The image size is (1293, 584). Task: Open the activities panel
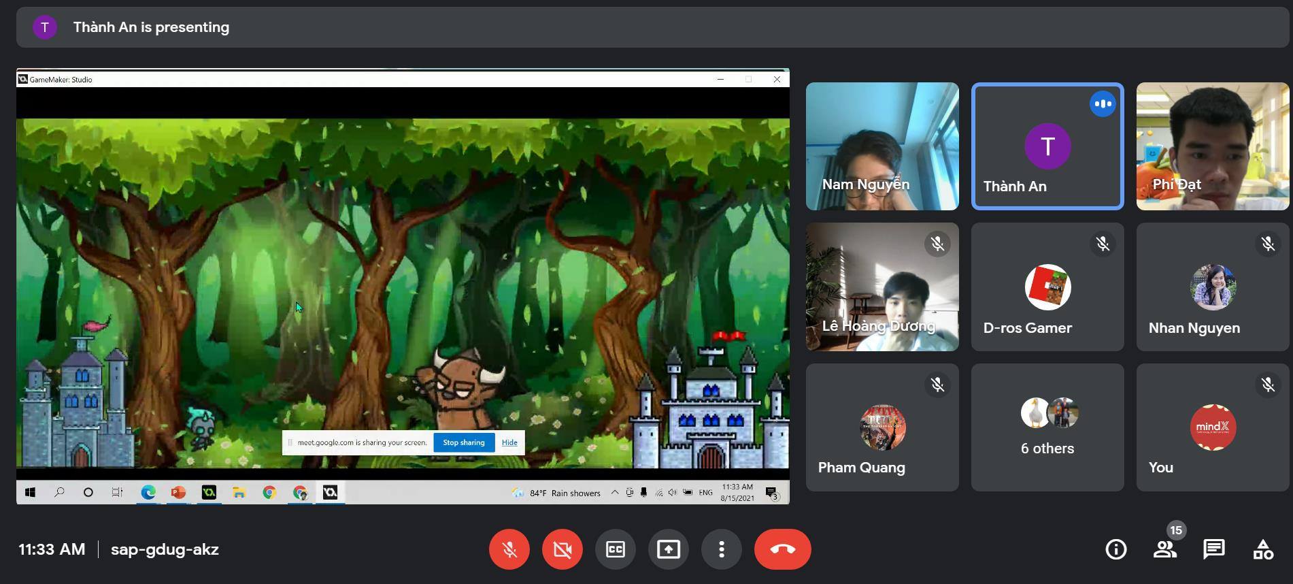(1263, 549)
